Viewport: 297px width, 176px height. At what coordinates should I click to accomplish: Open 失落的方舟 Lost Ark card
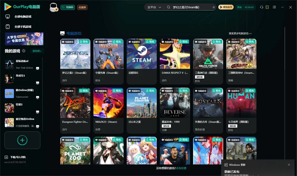(x=208, y=111)
